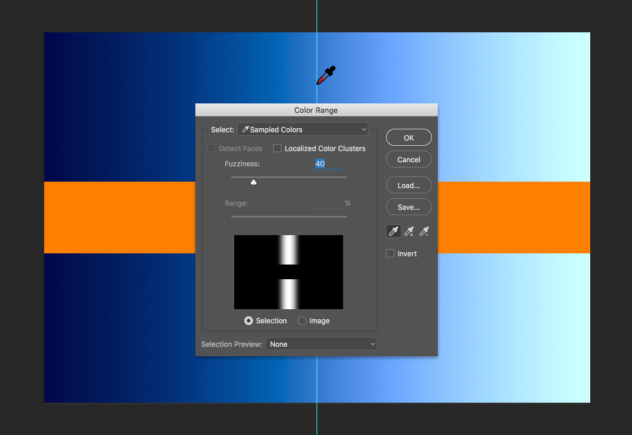Enable Localized Color Clusters checkbox
Image resolution: width=632 pixels, height=435 pixels.
click(x=277, y=148)
